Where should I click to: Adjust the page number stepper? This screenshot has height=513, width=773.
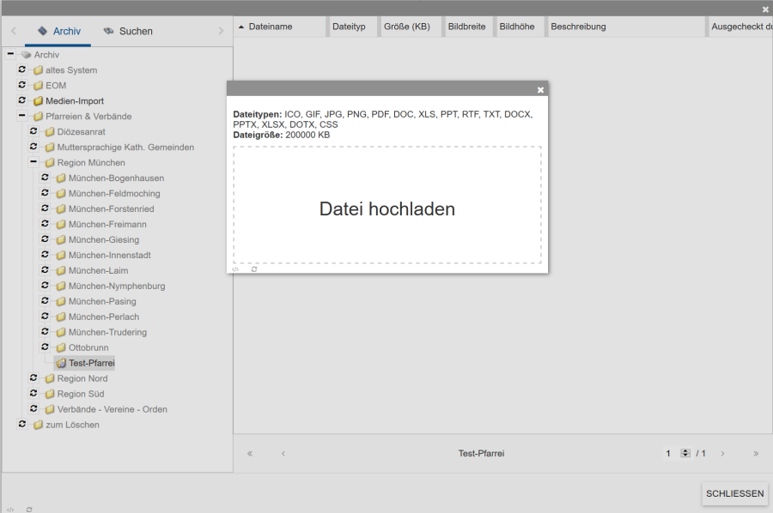click(x=685, y=453)
